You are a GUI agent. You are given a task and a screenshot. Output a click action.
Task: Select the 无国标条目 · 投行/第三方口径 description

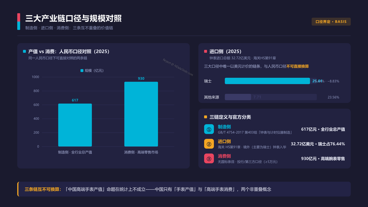(x=248, y=162)
